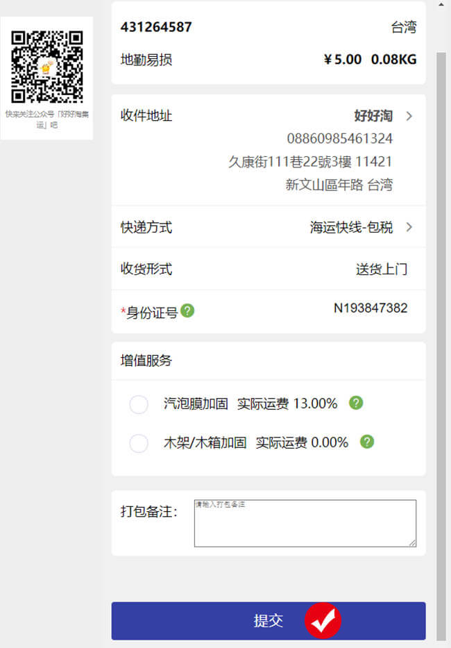Image resolution: width=451 pixels, height=648 pixels.
Task: Click the scrollbar up arrow
Action: [x=441, y=4]
